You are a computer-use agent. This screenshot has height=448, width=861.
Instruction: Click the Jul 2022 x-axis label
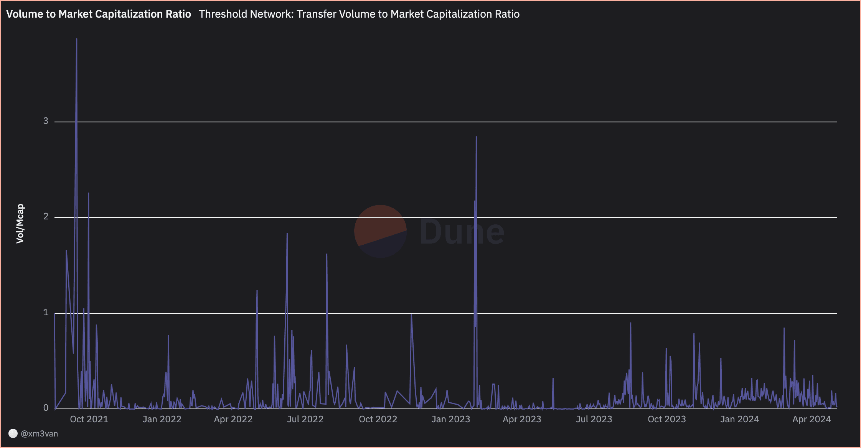[305, 419]
